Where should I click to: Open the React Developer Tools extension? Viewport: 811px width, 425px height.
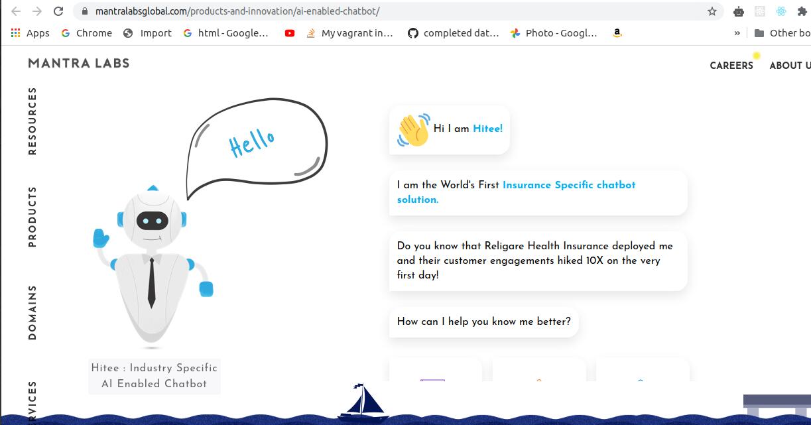[781, 11]
